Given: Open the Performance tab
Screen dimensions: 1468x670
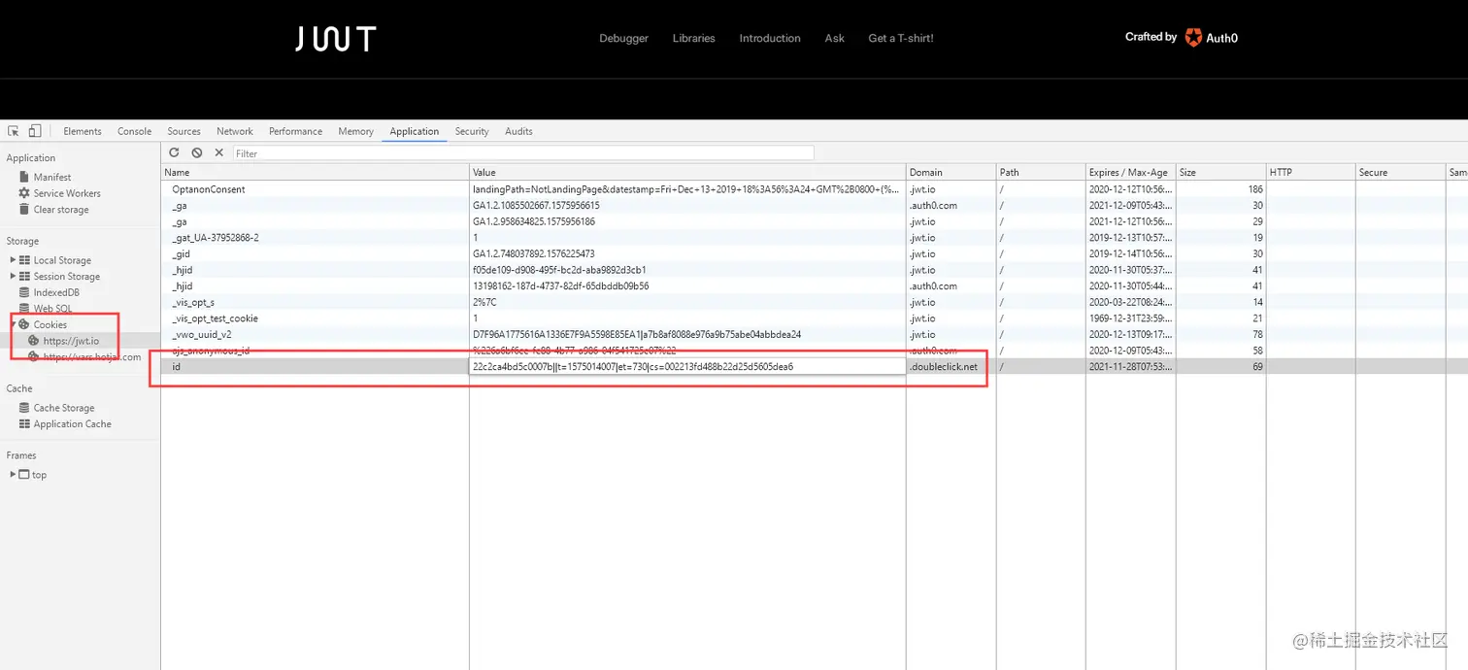Looking at the screenshot, I should point(296,131).
